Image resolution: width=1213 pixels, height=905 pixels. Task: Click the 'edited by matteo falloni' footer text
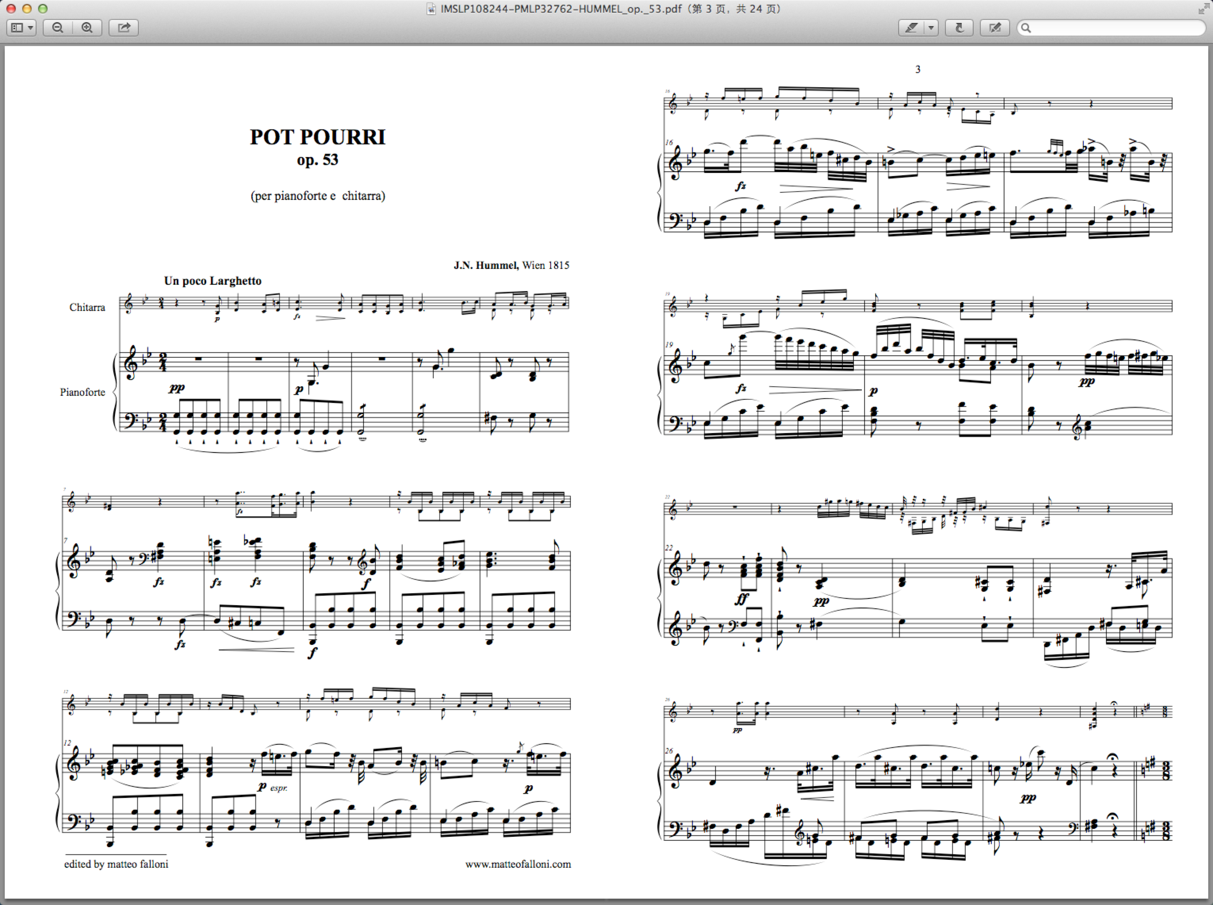[x=116, y=864]
